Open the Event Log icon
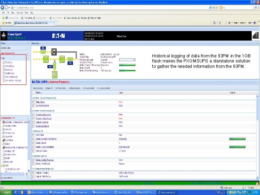The height and width of the screenshot is (195, 260). (x=4, y=70)
